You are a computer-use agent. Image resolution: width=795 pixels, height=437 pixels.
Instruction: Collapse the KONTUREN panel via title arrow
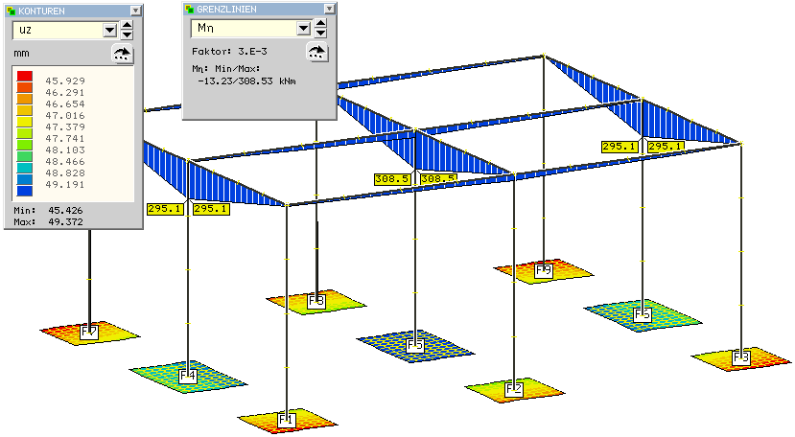click(x=135, y=11)
